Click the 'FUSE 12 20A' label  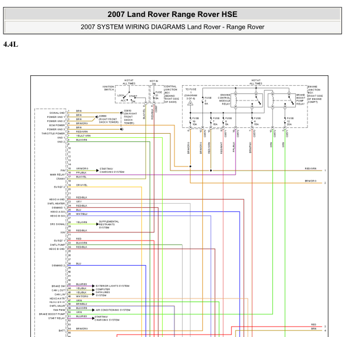(290, 121)
